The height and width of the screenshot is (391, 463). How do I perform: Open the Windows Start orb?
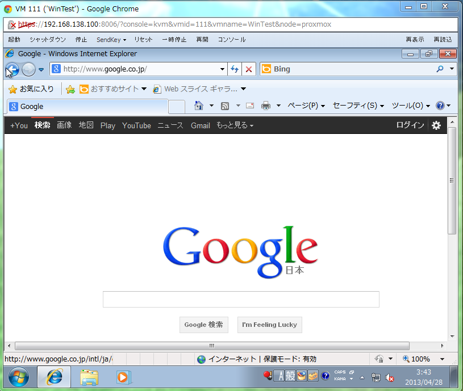pyautogui.click(x=19, y=377)
